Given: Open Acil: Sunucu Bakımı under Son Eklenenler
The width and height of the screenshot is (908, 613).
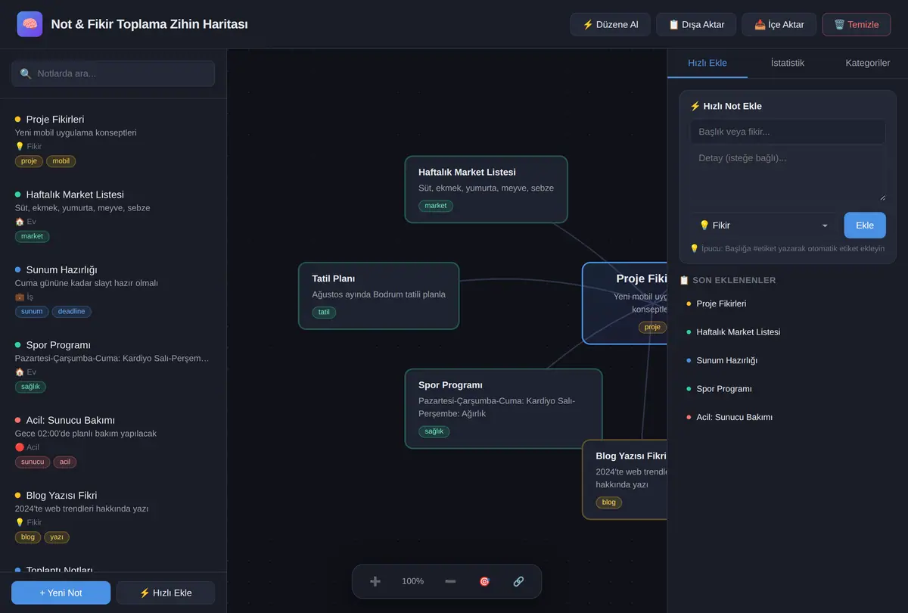Looking at the screenshot, I should pos(787,417).
